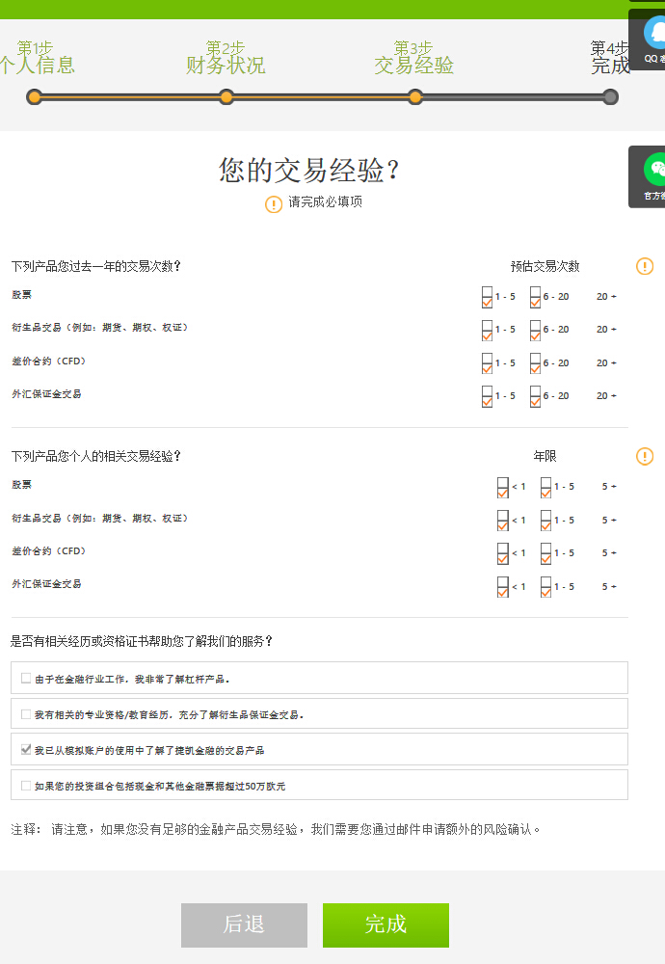Untick 我已从模拟账户的使用中了解 checkbox
Viewport: 665px width, 964px height.
(x=26, y=749)
